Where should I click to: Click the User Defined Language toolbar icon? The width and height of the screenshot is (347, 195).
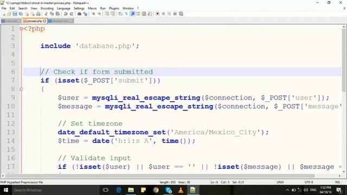pos(138,14)
